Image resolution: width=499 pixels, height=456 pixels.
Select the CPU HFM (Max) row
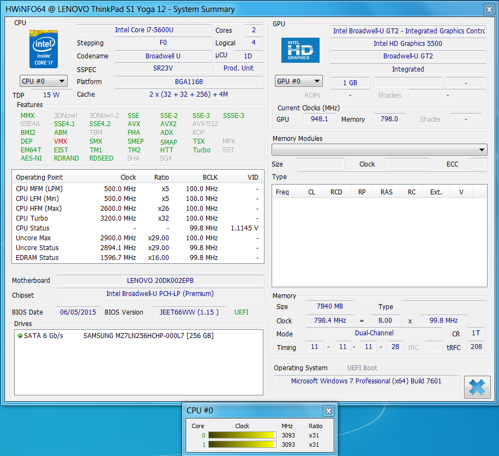[x=138, y=209]
